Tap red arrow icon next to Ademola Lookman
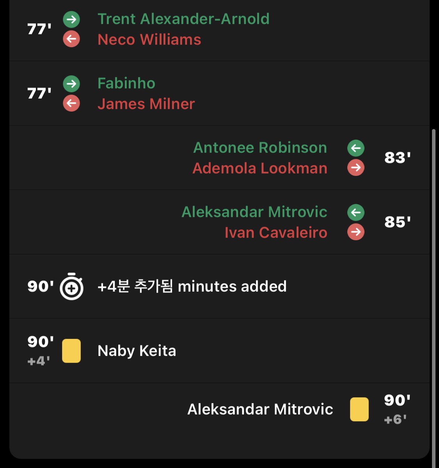 click(x=356, y=168)
